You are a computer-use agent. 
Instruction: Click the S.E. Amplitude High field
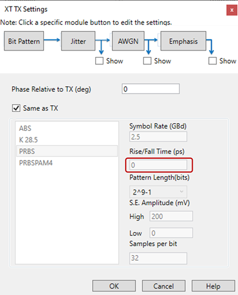[x=171, y=216]
